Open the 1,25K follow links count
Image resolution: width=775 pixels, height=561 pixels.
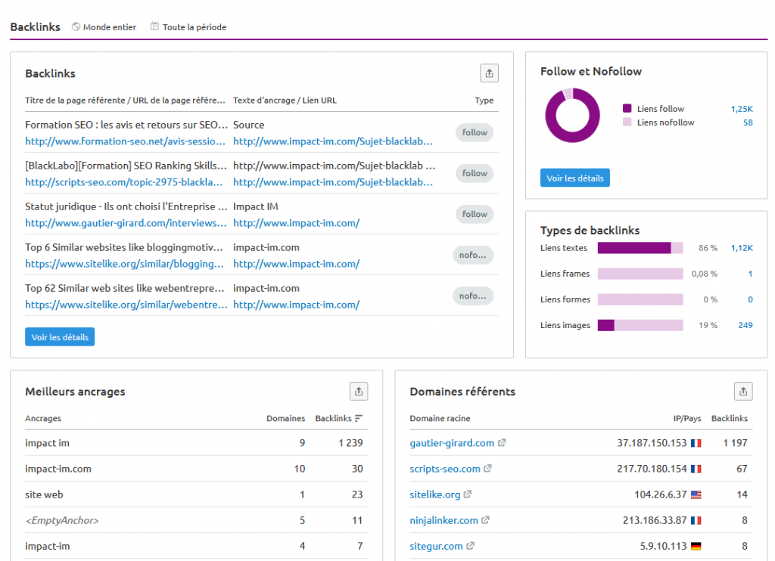[x=741, y=109]
